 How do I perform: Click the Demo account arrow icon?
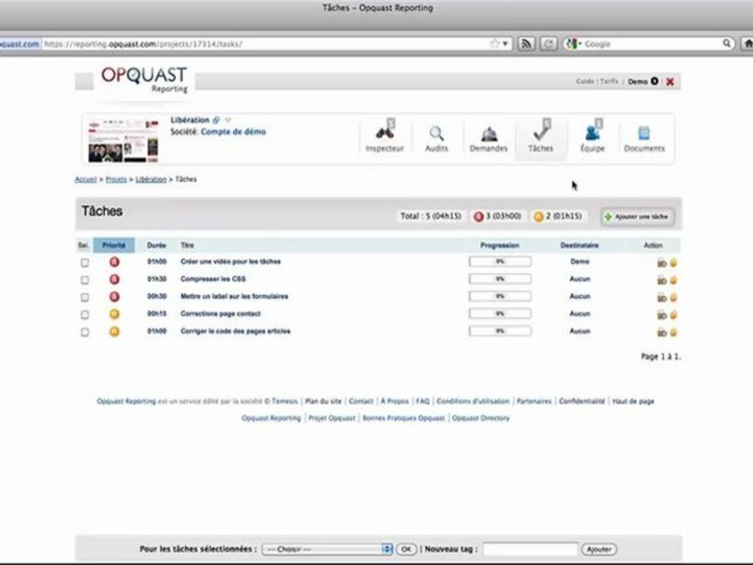[x=654, y=81]
